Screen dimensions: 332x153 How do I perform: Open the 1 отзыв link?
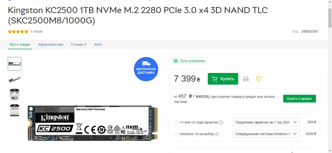(x=36, y=31)
